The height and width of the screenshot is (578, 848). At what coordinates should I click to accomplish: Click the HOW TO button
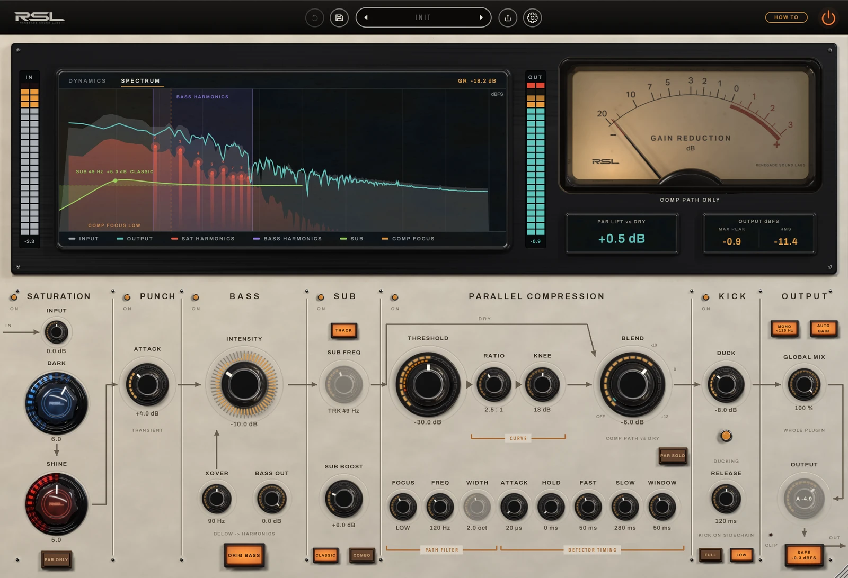pyautogui.click(x=786, y=17)
